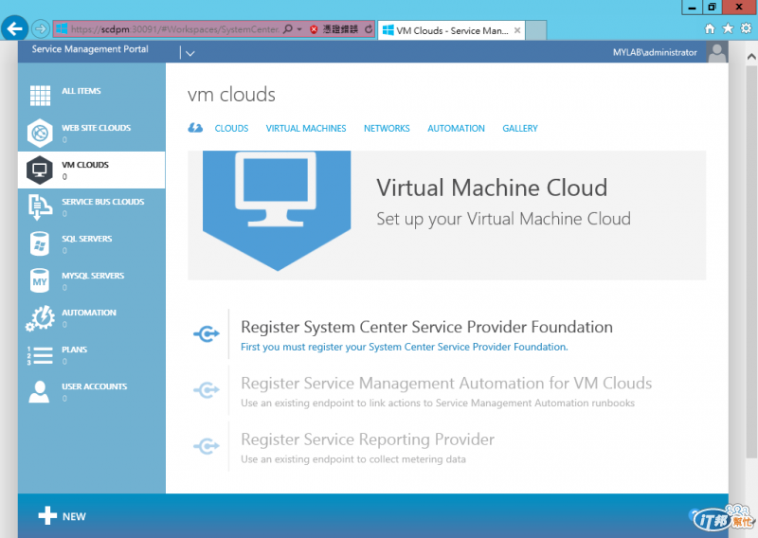Select ALL ITEMS label in sidebar
The width and height of the screenshot is (758, 538).
pyautogui.click(x=81, y=91)
